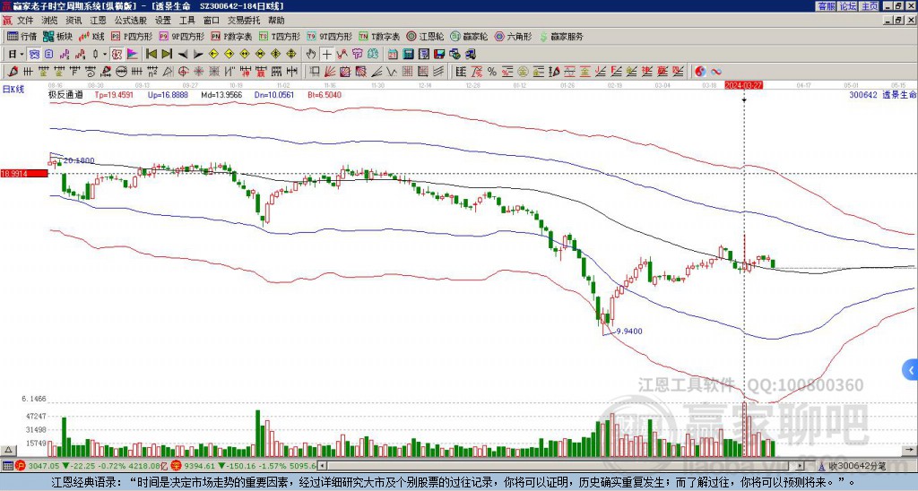918x491 pixels.
Task: Open the 9T四方形 tool
Action: [330, 36]
